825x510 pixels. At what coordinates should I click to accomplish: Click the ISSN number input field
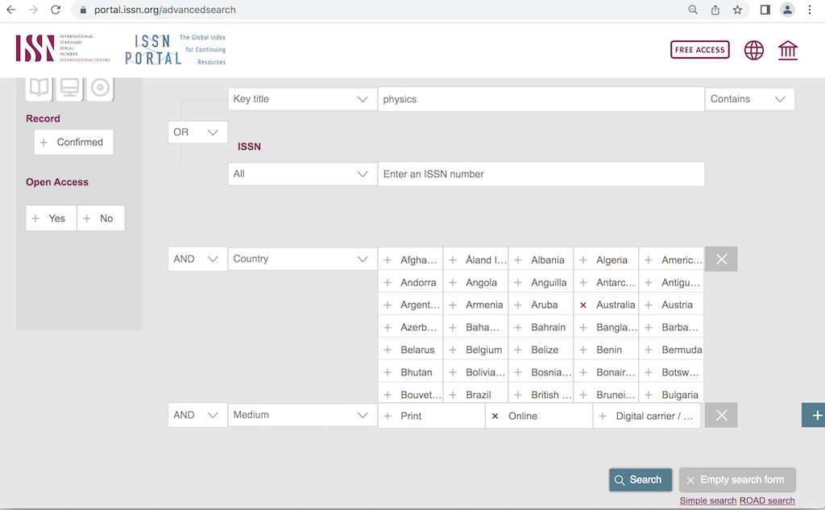[x=541, y=173]
